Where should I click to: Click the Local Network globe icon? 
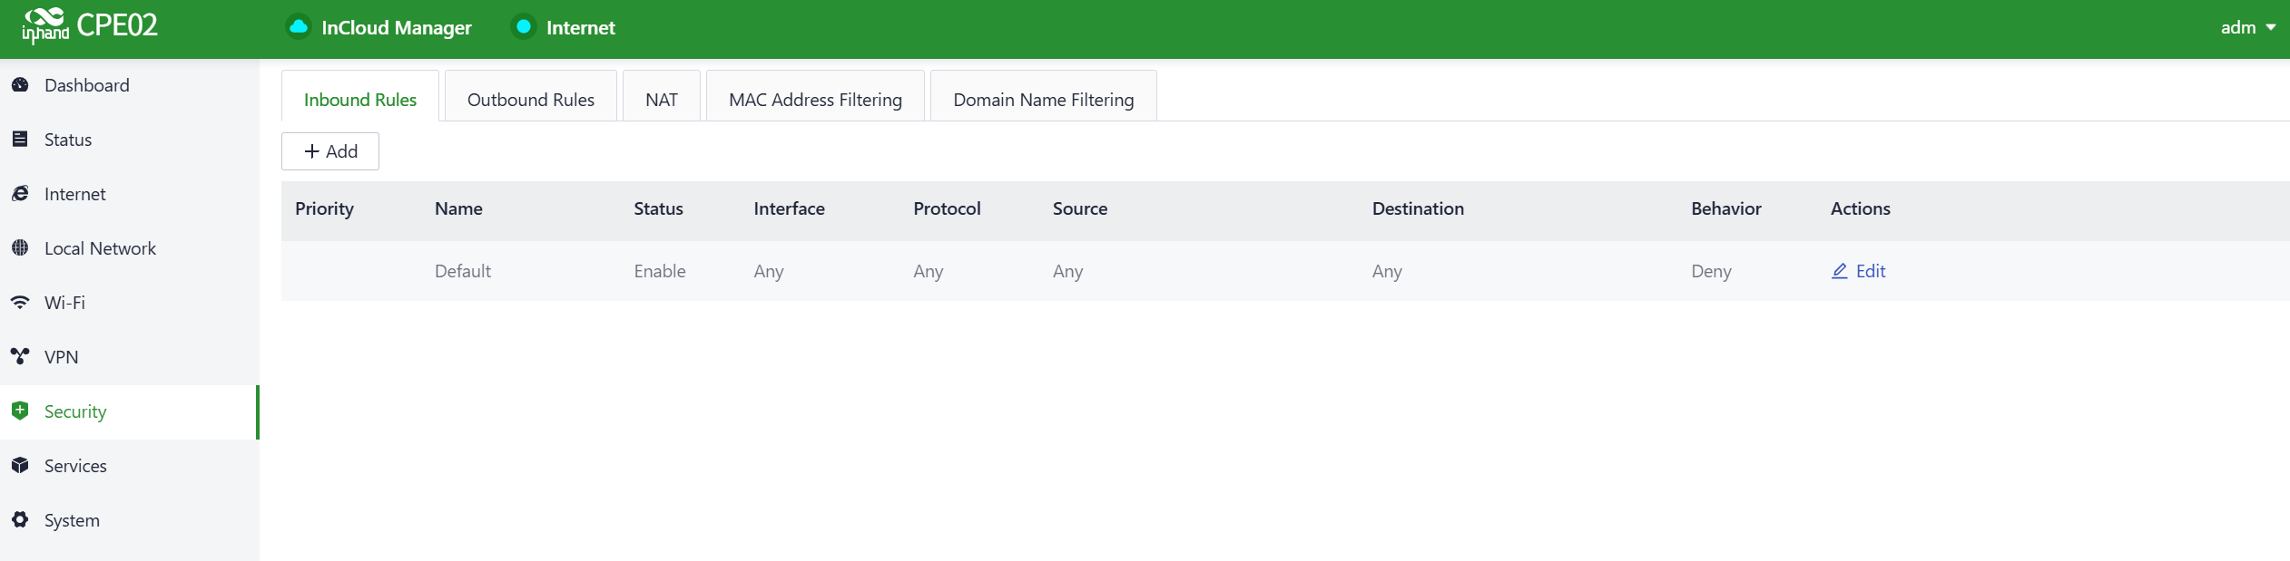20,248
